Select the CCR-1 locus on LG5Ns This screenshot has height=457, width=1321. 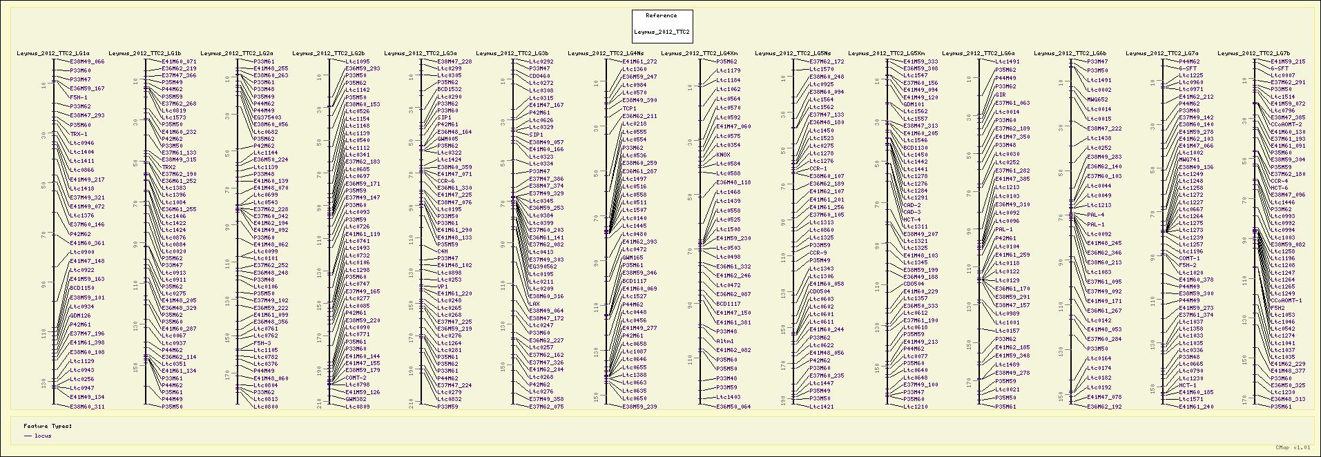[818, 168]
